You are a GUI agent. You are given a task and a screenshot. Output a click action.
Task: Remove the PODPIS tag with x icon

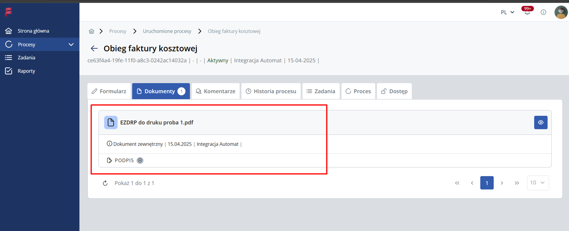click(x=140, y=160)
